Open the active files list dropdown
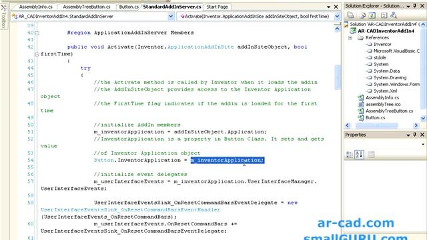This screenshot has height=240, width=427. coord(328,7)
